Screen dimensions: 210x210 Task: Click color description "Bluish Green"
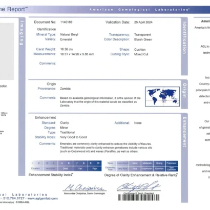[143, 39]
